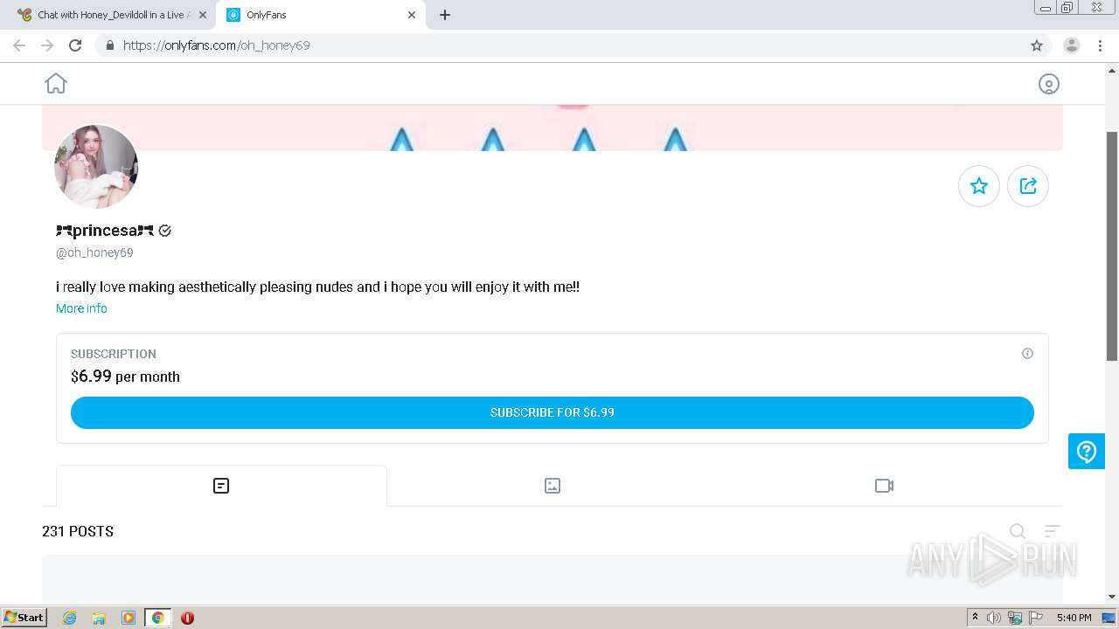Open the account profile icon in header
Image resolution: width=1119 pixels, height=629 pixels.
[1048, 84]
